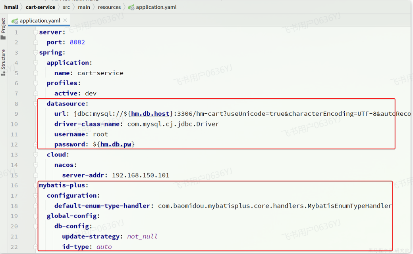The image size is (413, 254).
Task: Click the name value cart-service
Action: coord(100,73)
